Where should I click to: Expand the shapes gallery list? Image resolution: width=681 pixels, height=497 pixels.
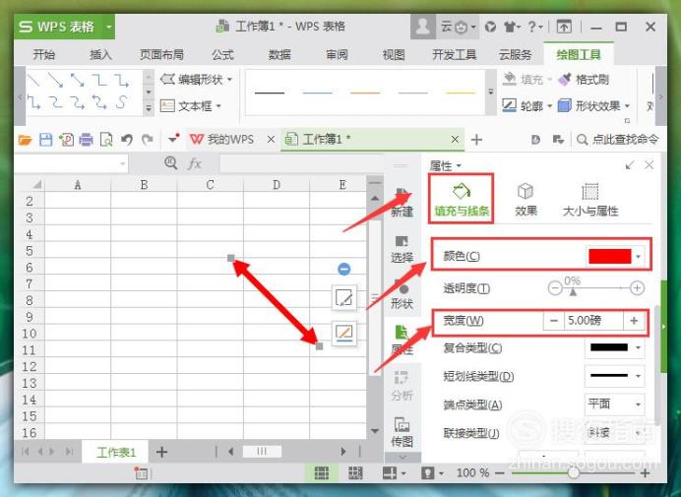pyautogui.click(x=149, y=108)
